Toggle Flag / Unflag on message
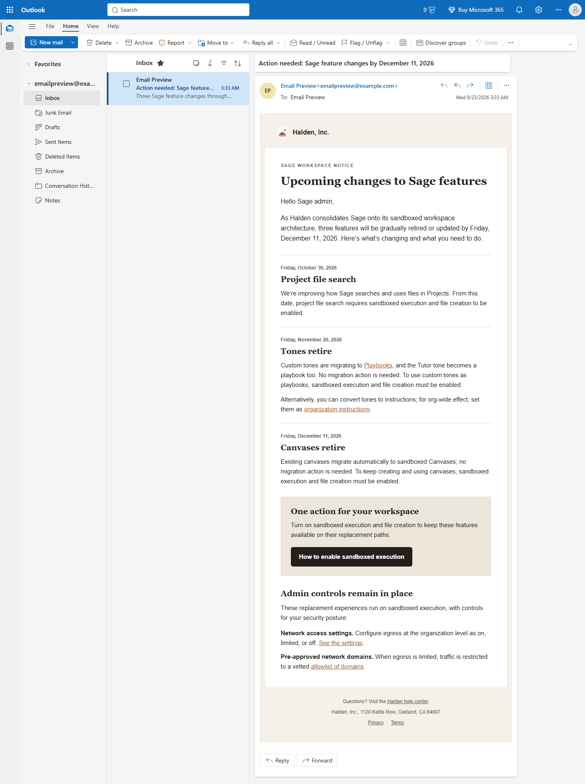This screenshot has height=784, width=585. click(362, 43)
